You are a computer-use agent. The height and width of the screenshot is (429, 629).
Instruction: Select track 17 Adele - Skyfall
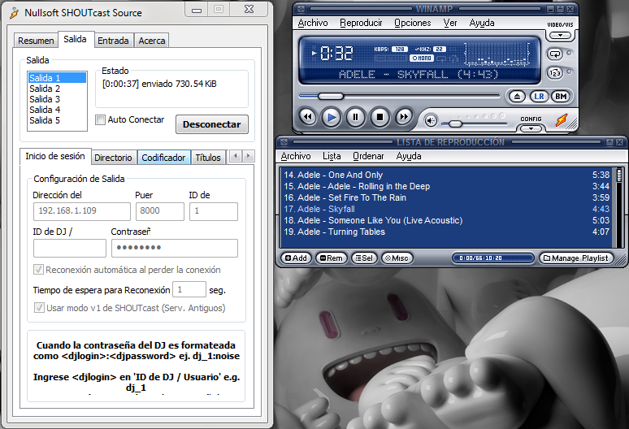(x=446, y=209)
